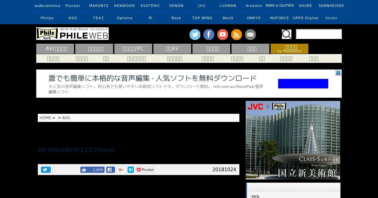Screen dimensions: 378x198
Task: Click the Phile Web logo
Action: pos(72,34)
